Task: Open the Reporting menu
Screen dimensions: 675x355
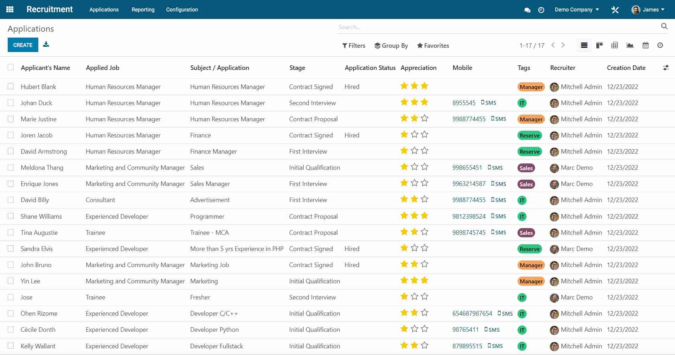Action: [x=143, y=10]
